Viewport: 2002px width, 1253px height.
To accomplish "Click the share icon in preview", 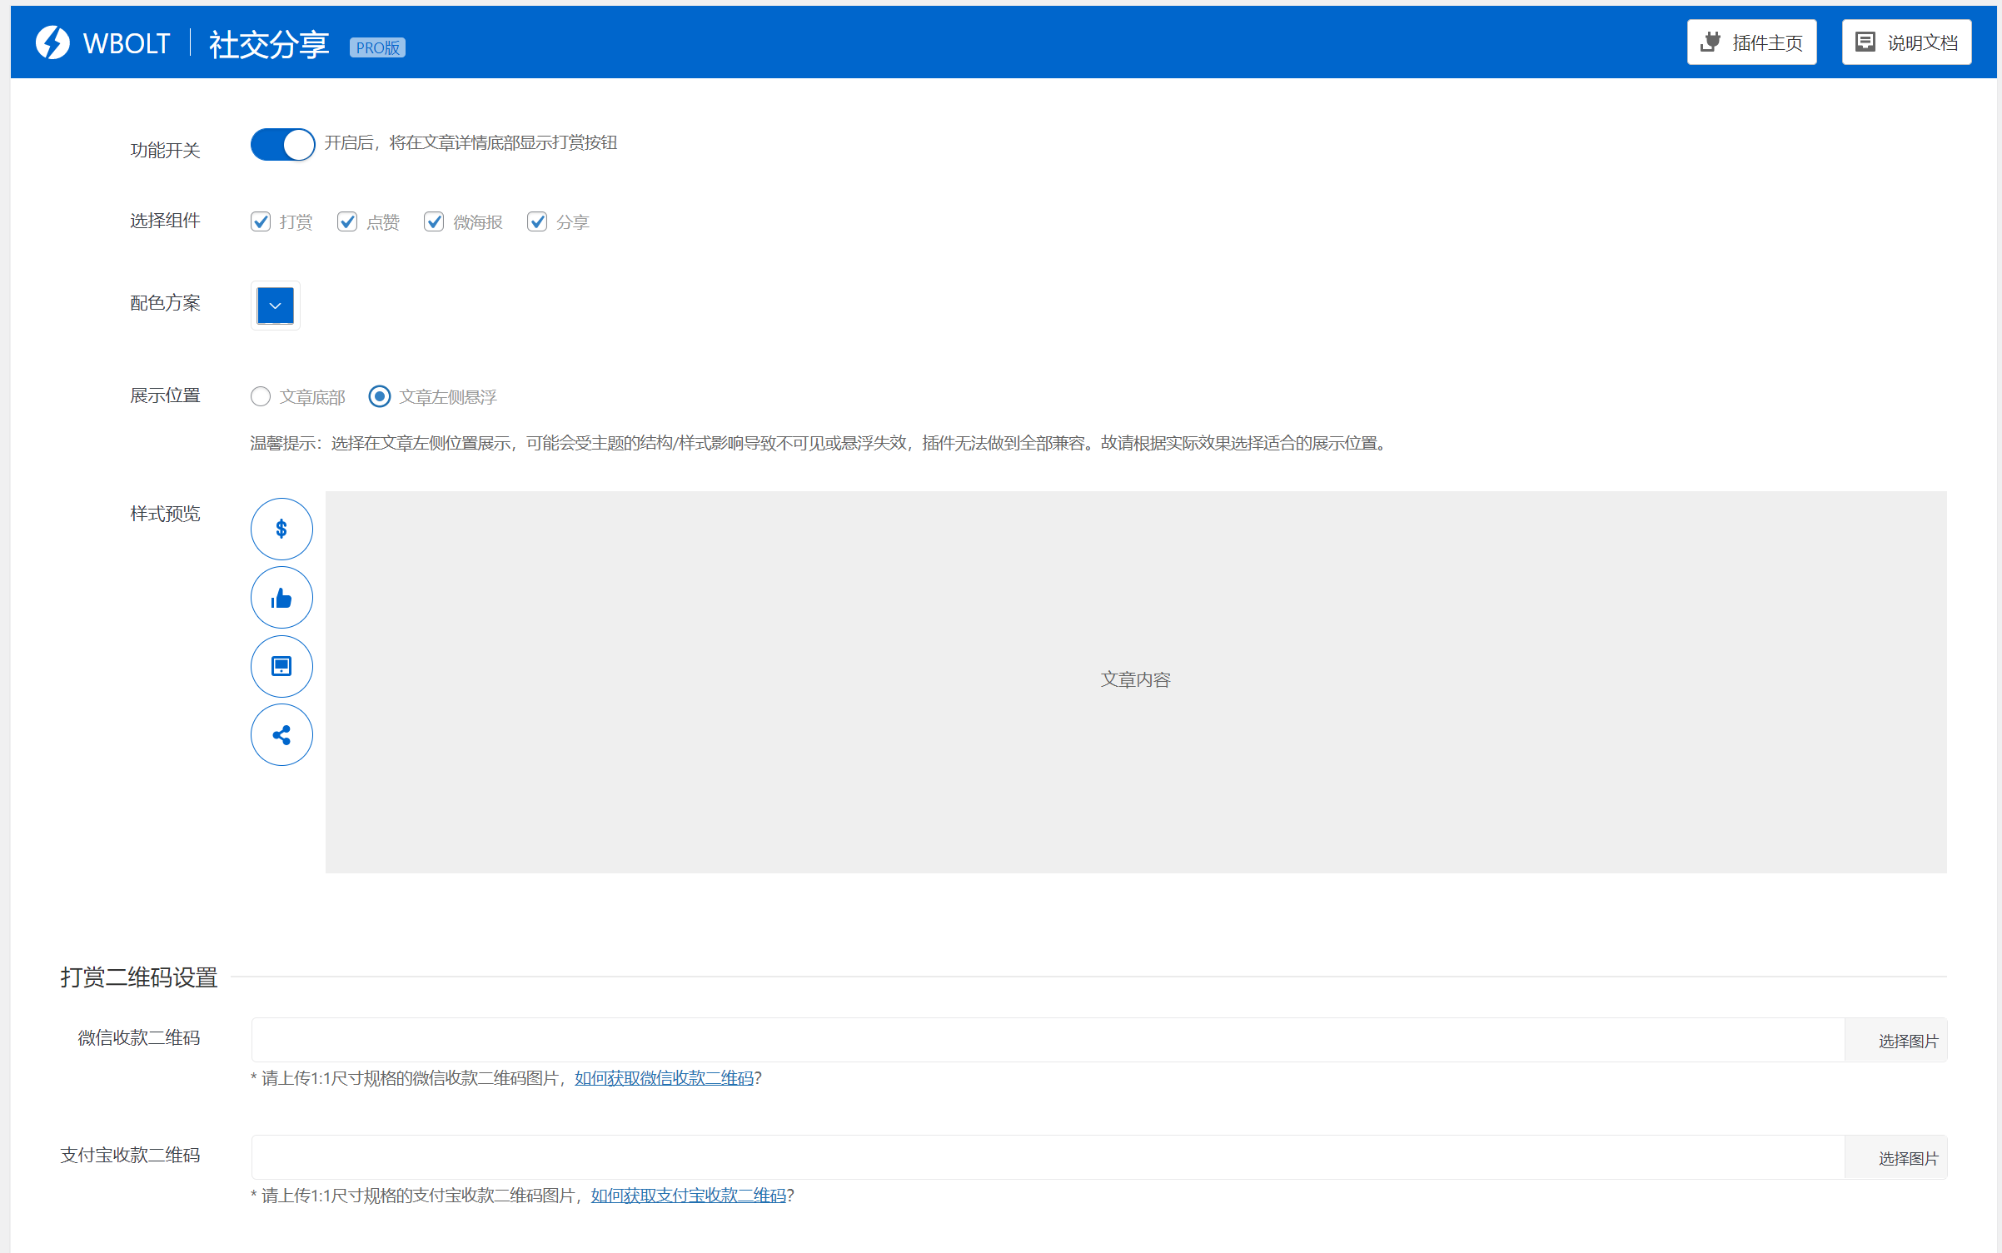I will (281, 735).
